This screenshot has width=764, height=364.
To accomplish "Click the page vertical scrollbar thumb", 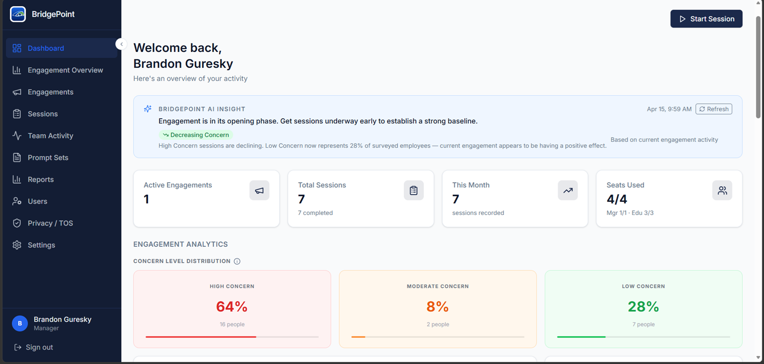I will 758,67.
